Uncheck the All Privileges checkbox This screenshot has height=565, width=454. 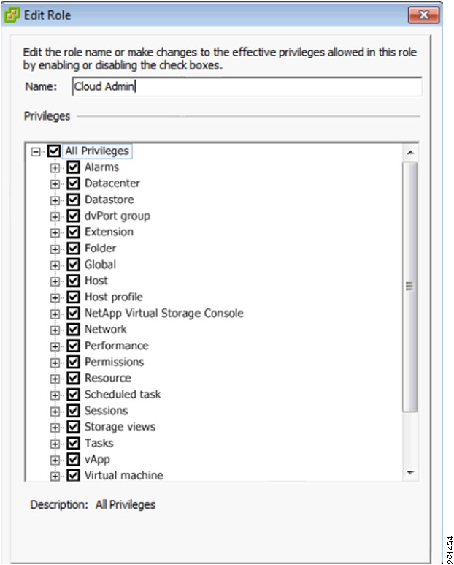pos(54,151)
